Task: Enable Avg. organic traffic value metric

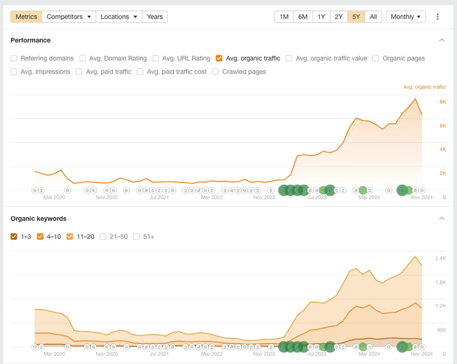Action: coord(289,58)
